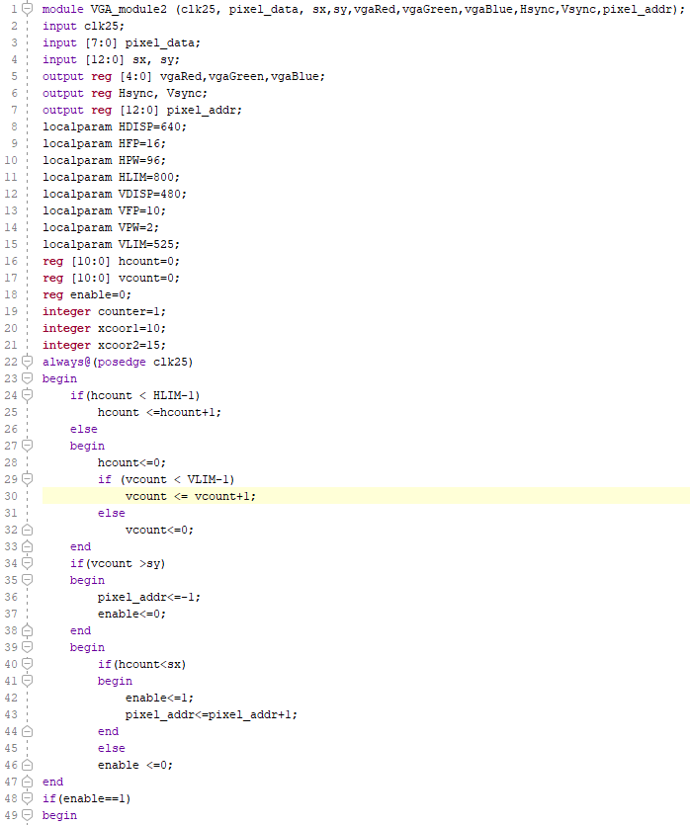Click the 'localparam VFP=10;' line
The image size is (690, 825).
(104, 210)
